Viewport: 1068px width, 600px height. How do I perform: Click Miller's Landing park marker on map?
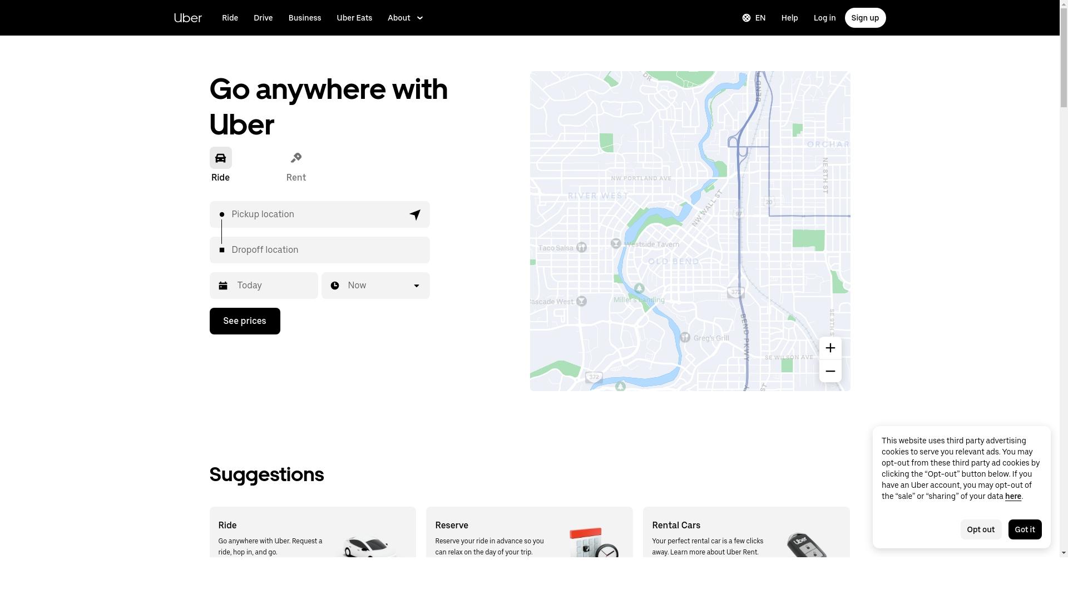pyautogui.click(x=639, y=288)
